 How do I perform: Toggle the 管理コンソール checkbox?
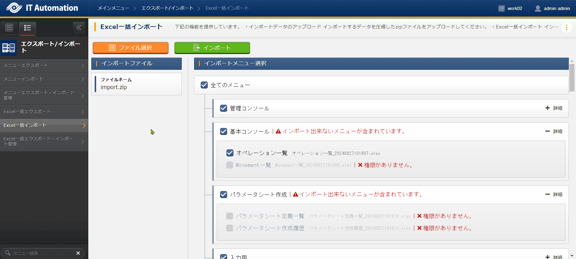coord(223,108)
